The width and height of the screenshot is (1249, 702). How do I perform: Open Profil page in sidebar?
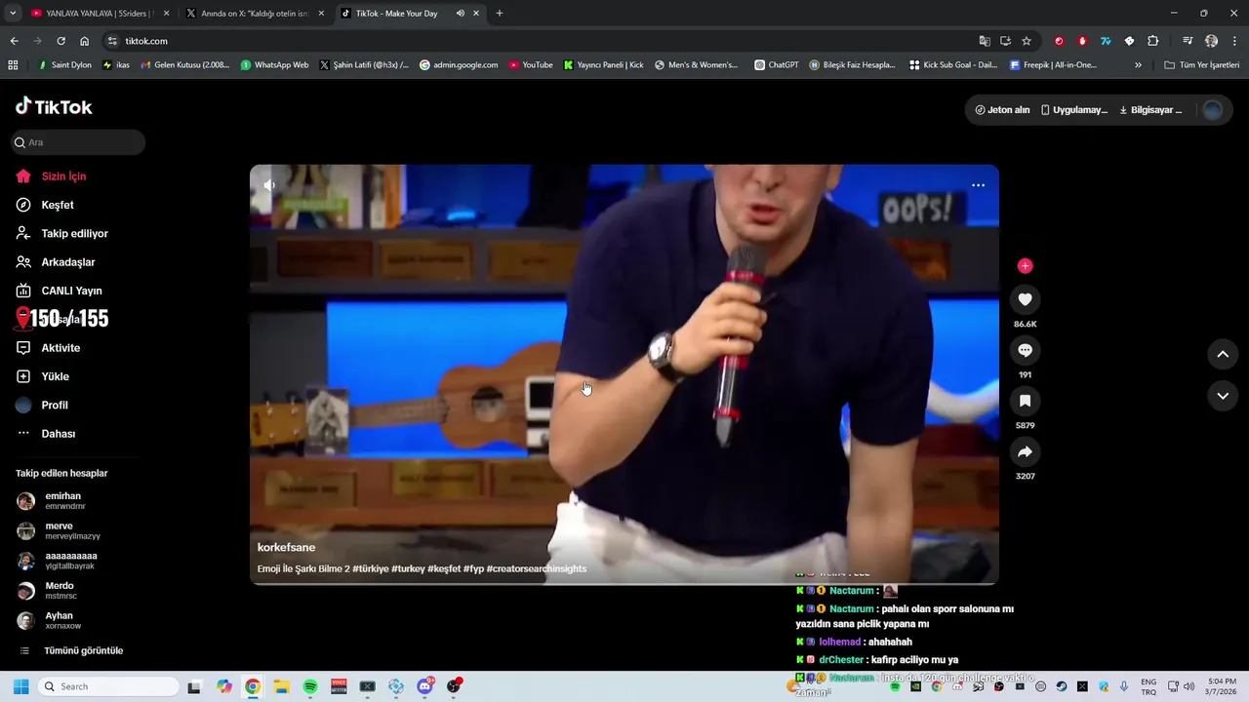point(55,405)
